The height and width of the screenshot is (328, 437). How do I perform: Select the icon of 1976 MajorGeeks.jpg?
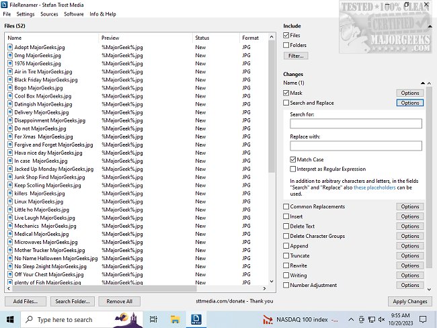[10, 63]
